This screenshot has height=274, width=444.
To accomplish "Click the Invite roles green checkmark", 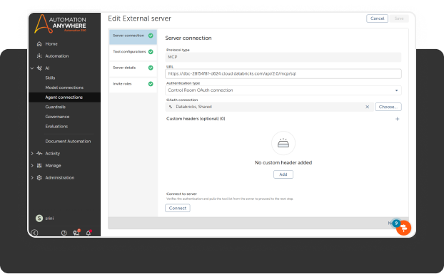I will click(x=151, y=84).
